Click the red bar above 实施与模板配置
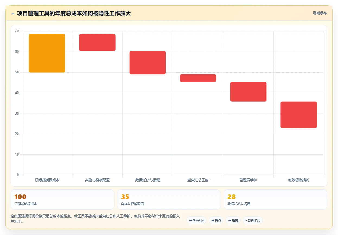Screen dimensions: 338x235 click(x=97, y=43)
